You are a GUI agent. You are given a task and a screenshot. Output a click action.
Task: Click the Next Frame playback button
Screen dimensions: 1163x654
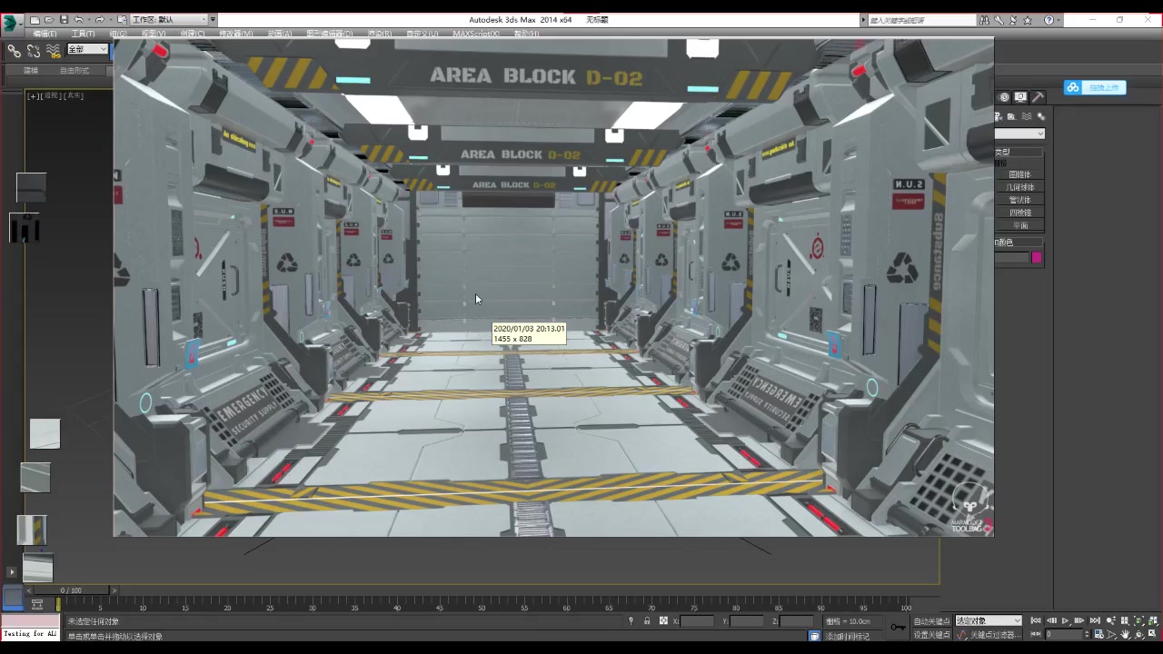[x=1079, y=620]
